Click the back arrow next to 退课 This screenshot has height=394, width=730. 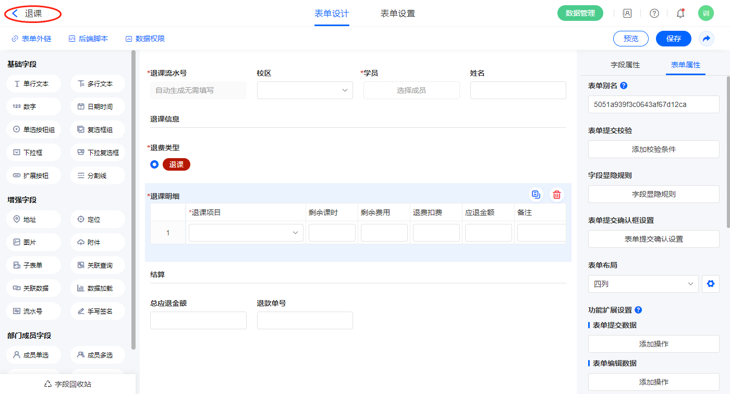pyautogui.click(x=16, y=14)
